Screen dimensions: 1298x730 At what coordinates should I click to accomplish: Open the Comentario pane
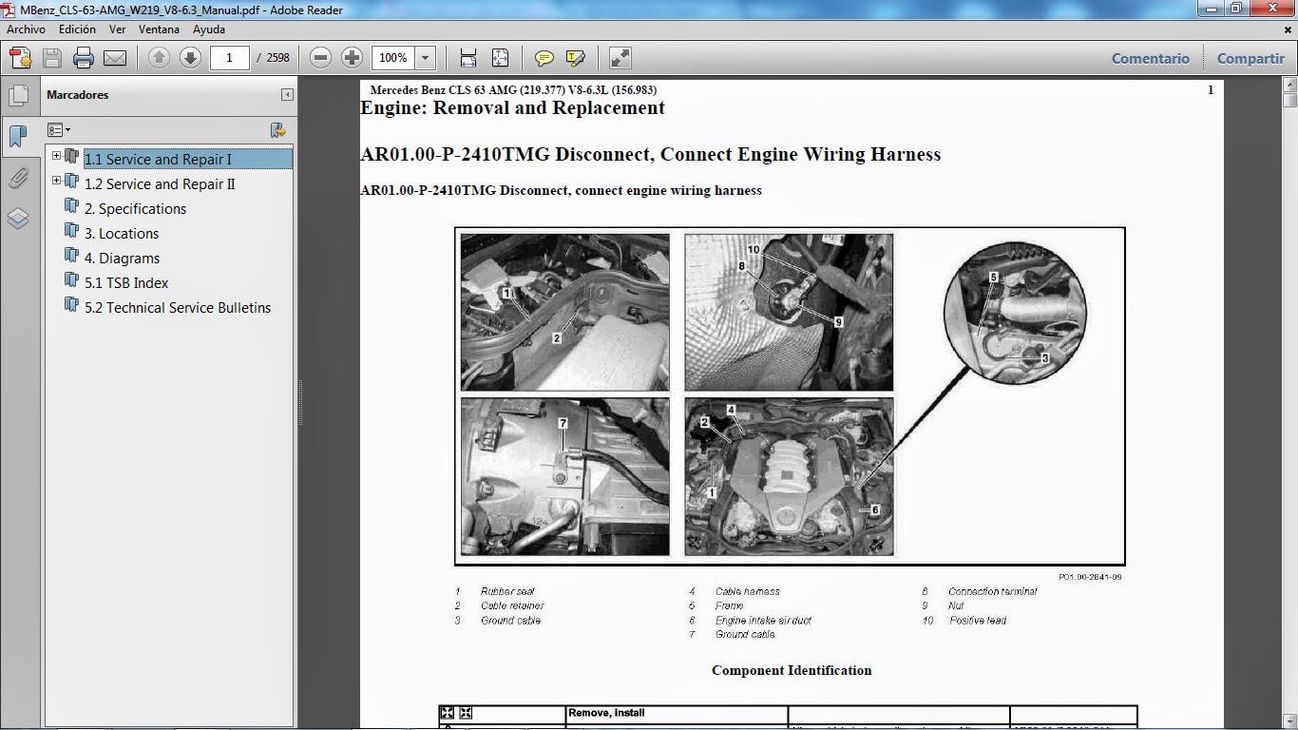[x=1151, y=58]
